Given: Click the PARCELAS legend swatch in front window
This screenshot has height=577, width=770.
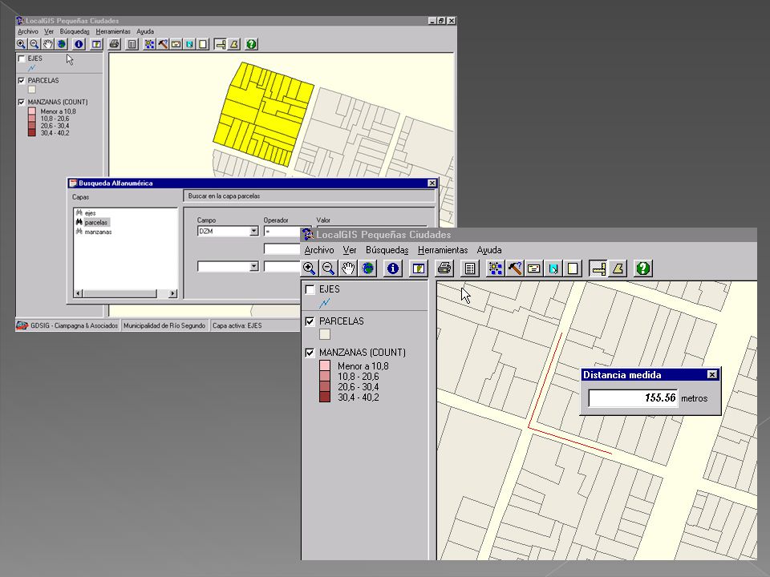Looking at the screenshot, I should (x=325, y=334).
